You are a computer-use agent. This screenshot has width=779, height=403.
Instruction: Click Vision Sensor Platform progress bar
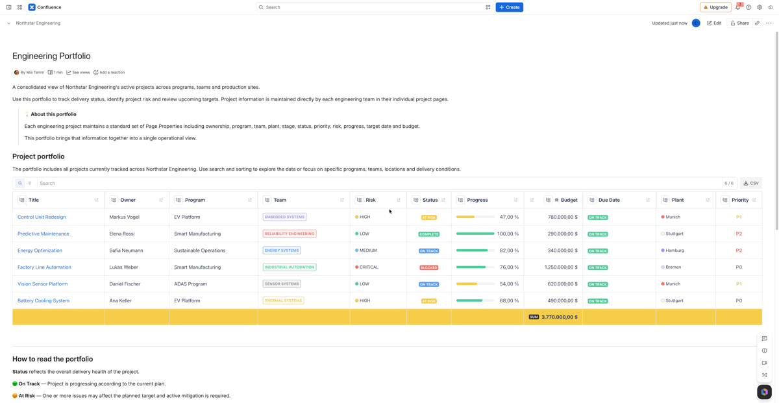[475, 284]
